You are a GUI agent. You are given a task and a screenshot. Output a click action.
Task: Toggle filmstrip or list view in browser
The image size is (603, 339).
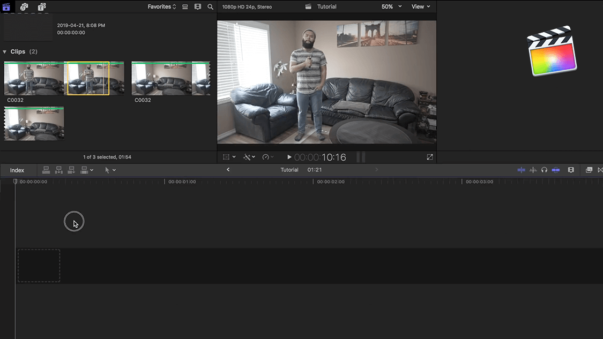point(185,7)
